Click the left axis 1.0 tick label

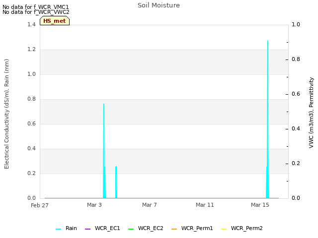pyautogui.click(x=31, y=74)
